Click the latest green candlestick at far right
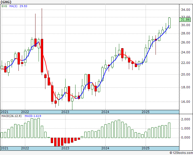Viewport: 193px width, 155px height. pyautogui.click(x=169, y=23)
